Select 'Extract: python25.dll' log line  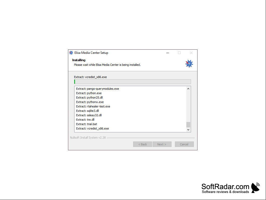89,98
